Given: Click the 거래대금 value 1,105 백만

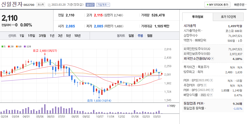Looking at the screenshot, I should (162, 26).
